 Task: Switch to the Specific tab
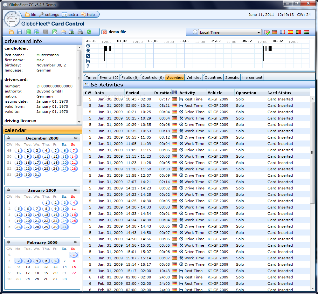click(x=232, y=78)
